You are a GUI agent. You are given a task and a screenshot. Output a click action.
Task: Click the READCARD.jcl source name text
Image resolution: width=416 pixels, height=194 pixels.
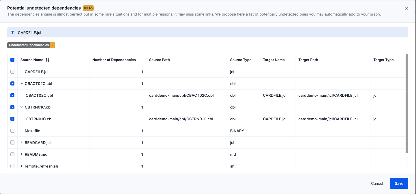[x=38, y=142]
